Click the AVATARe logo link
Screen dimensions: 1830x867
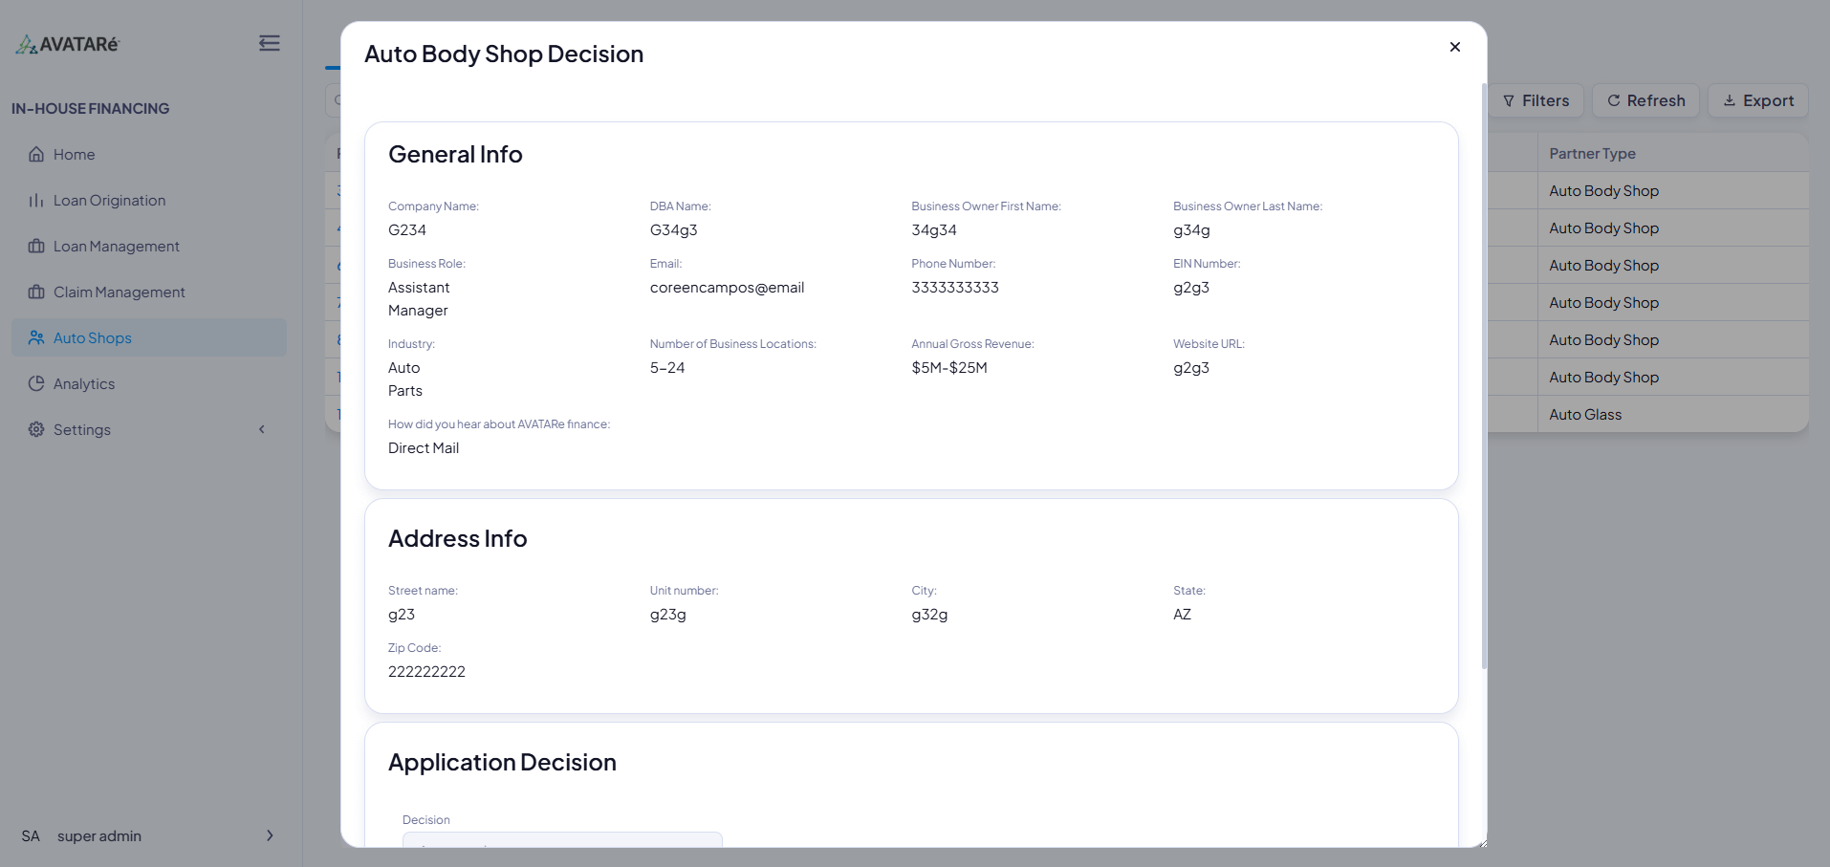click(x=67, y=43)
